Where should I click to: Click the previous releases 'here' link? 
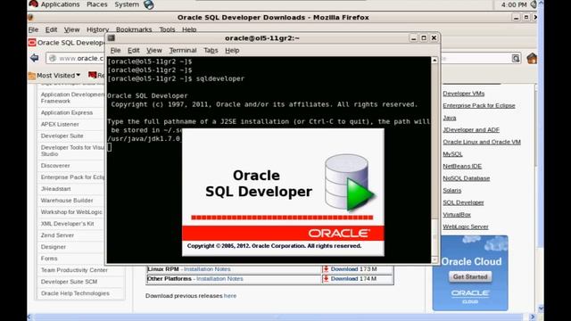point(230,296)
